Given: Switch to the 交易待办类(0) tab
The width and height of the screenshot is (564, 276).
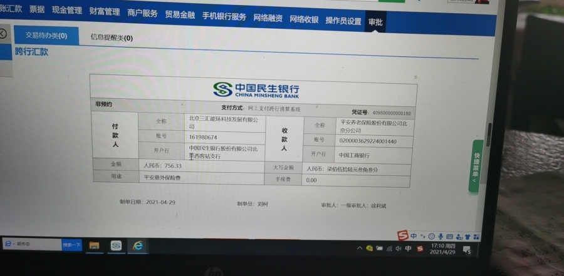Looking at the screenshot, I should (46, 36).
